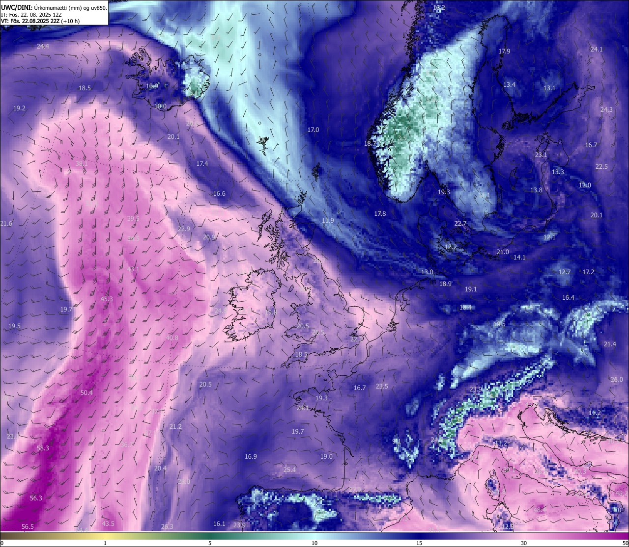Click the 17.9 value label
The height and width of the screenshot is (547, 629).
tap(504, 52)
